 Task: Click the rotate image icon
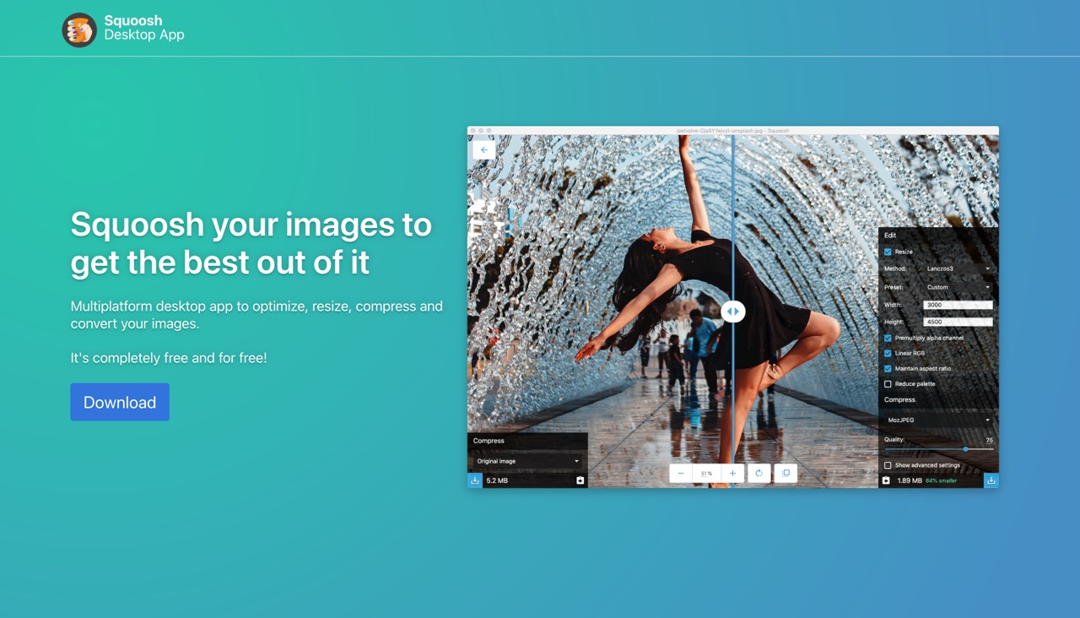(759, 474)
